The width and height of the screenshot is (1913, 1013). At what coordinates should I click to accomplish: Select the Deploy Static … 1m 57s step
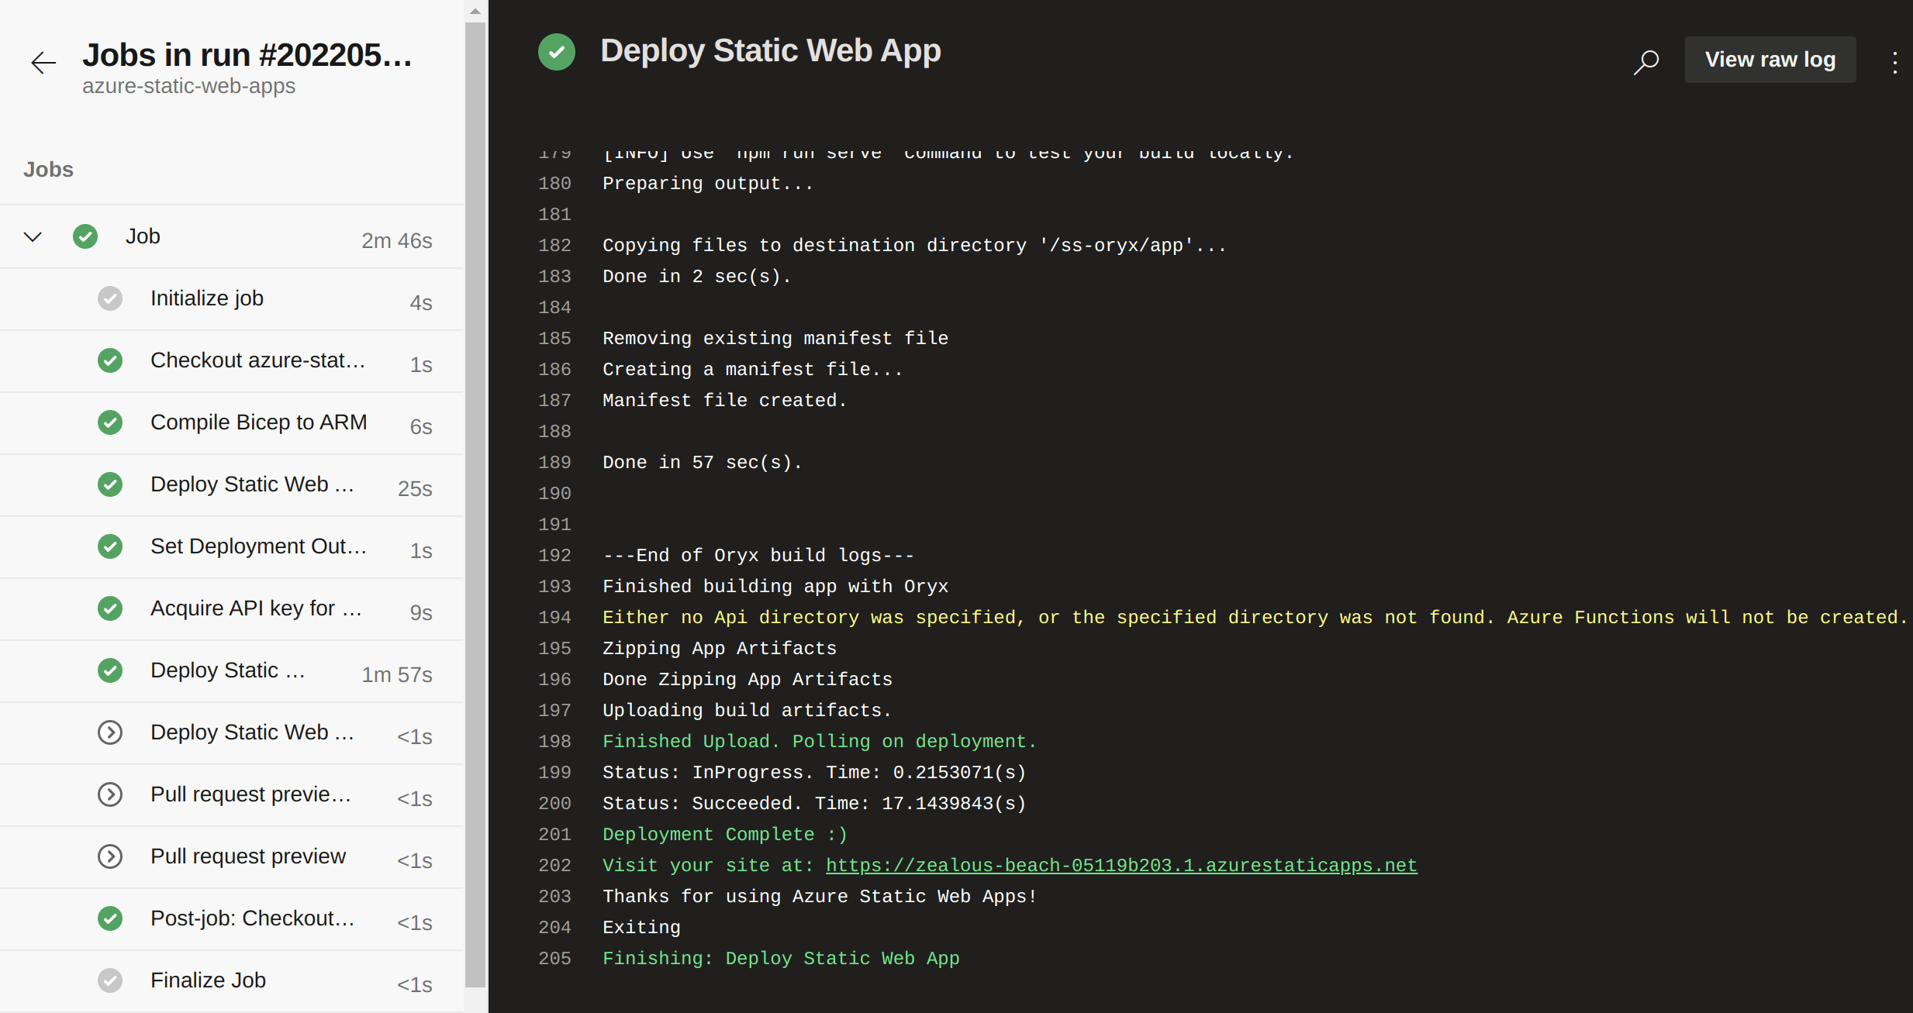[x=232, y=671]
